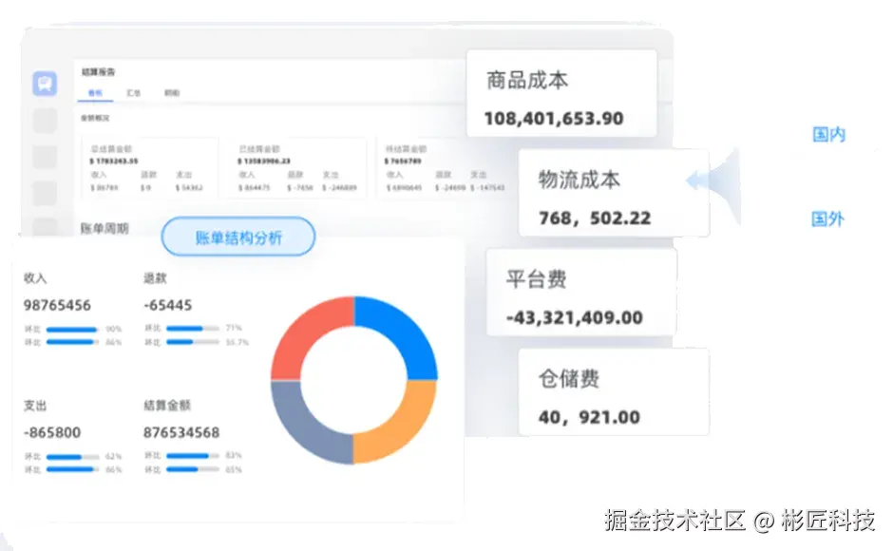Open the 仓储费 card
Image resolution: width=893 pixels, height=551 pixels.
coord(614,391)
